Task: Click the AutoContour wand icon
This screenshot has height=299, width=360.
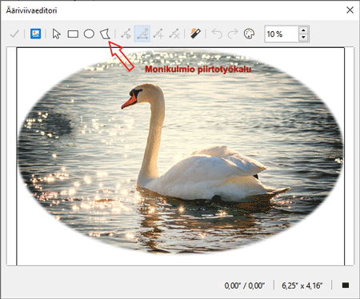Action: pyautogui.click(x=195, y=34)
